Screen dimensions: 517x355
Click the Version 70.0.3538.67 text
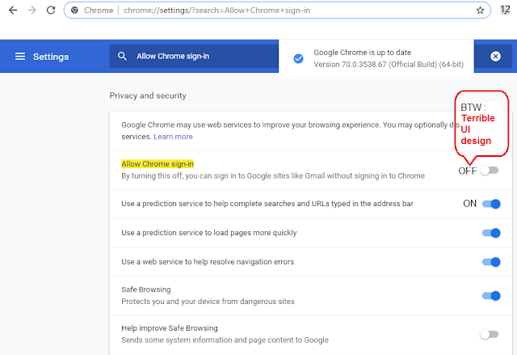tap(389, 65)
